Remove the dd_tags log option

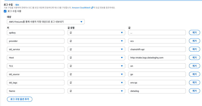pyautogui.click(x=194, y=82)
